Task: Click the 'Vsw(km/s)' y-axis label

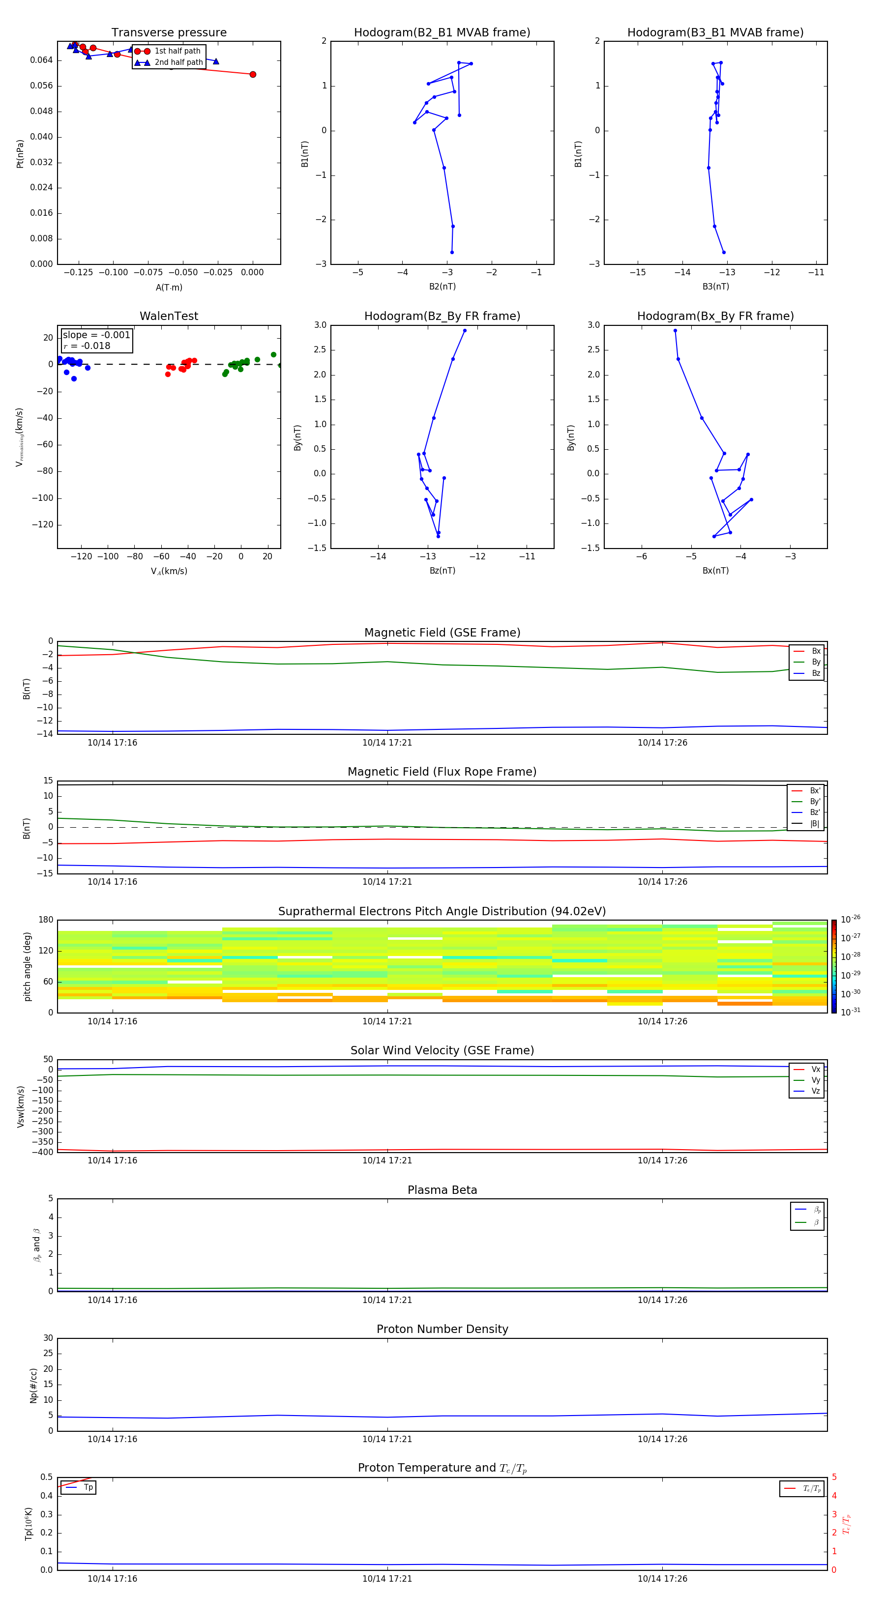Action: pyautogui.click(x=20, y=1106)
